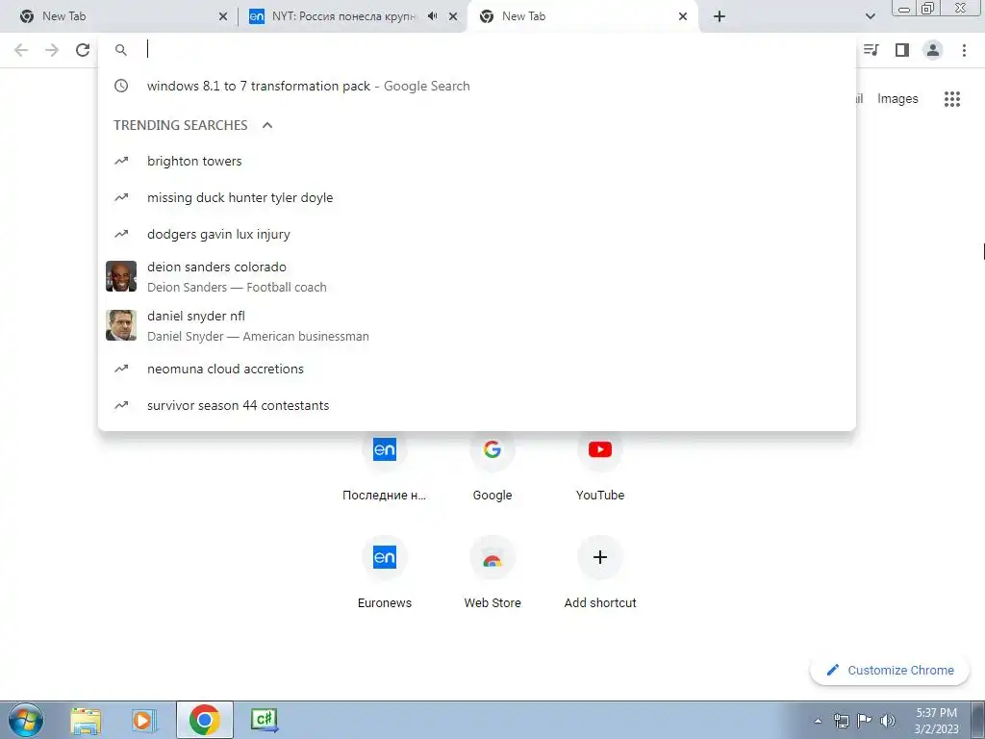
Task: Close the active New Tab
Action: coord(683,16)
